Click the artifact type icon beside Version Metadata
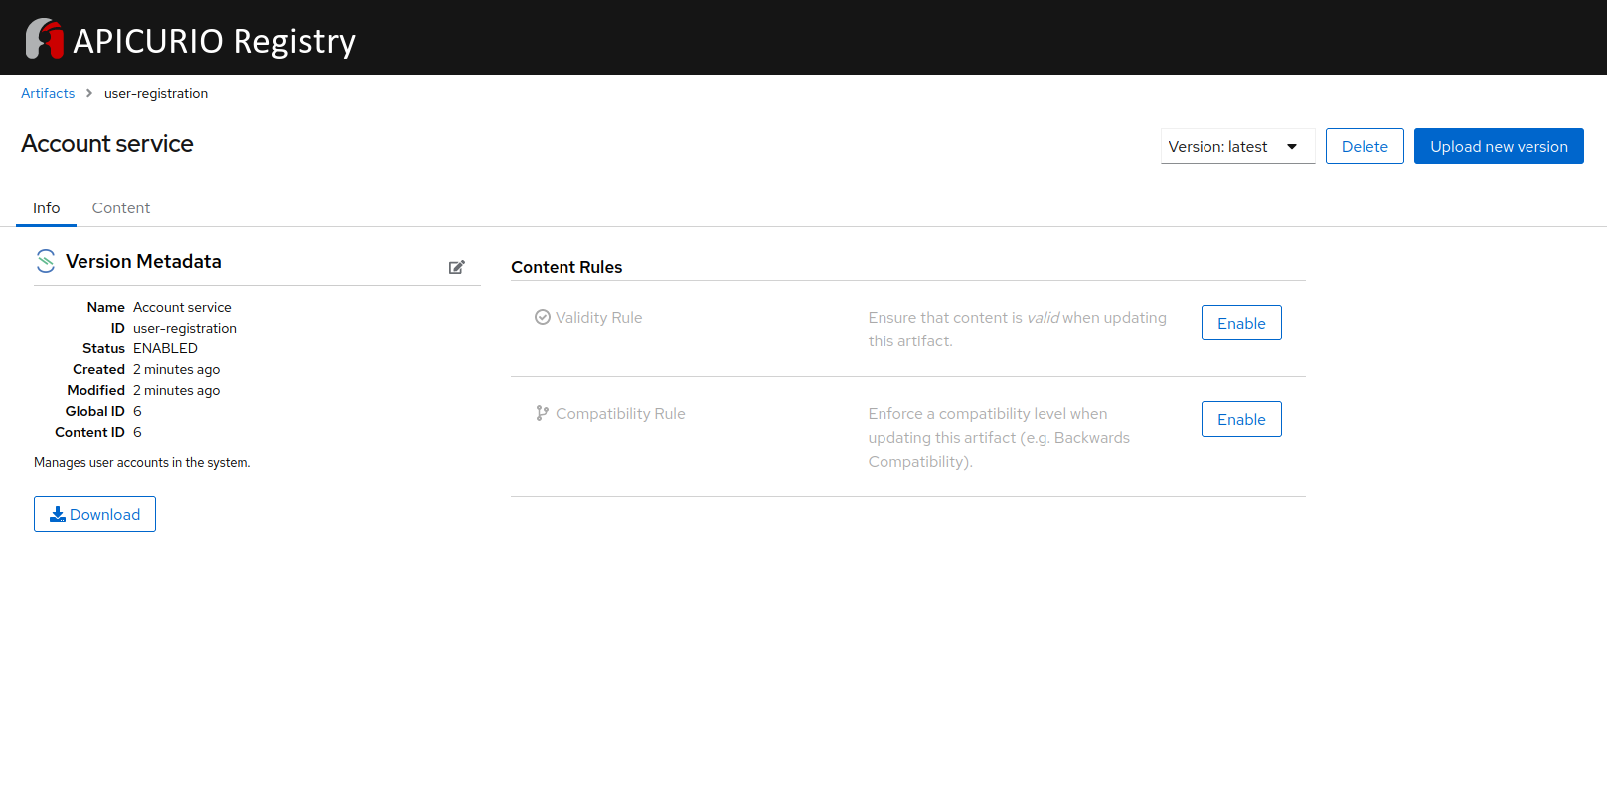Image resolution: width=1607 pixels, height=812 pixels. point(46,261)
